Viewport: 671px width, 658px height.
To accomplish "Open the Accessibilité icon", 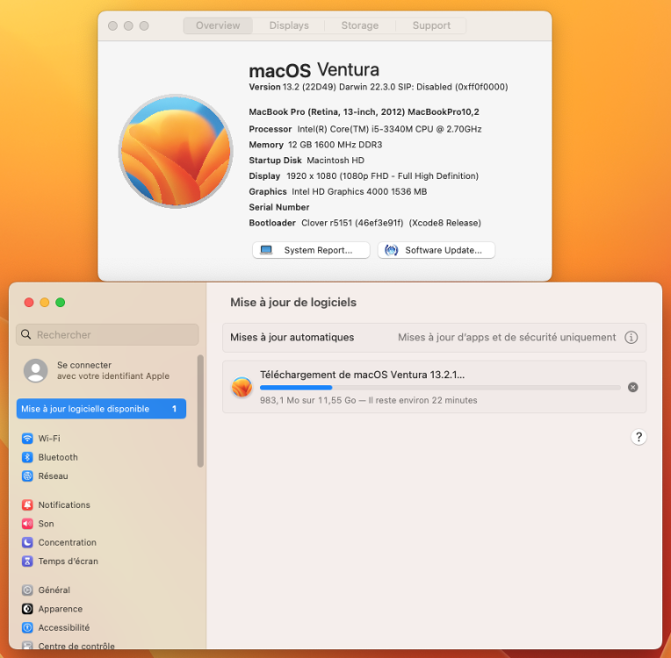I will [x=27, y=627].
